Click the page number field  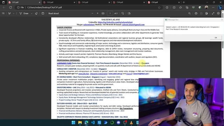(x=110, y=13)
